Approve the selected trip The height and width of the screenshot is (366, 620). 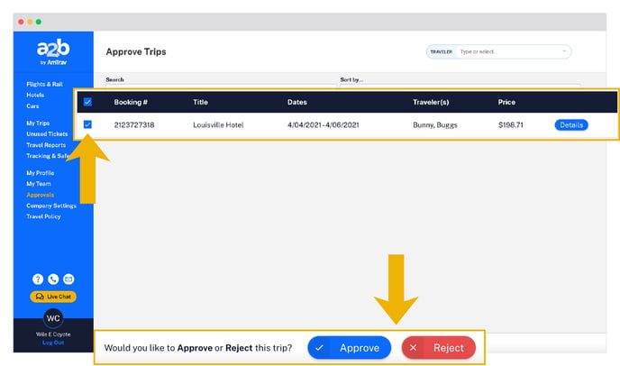point(350,347)
